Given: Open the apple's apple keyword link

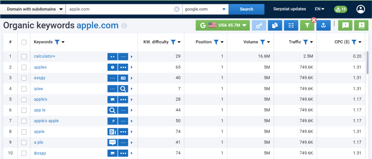Looking at the screenshot, I should pos(46,121).
